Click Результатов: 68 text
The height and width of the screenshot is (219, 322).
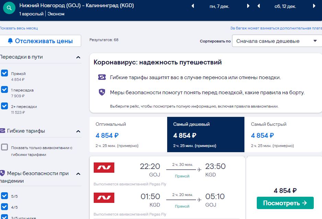(x=104, y=40)
